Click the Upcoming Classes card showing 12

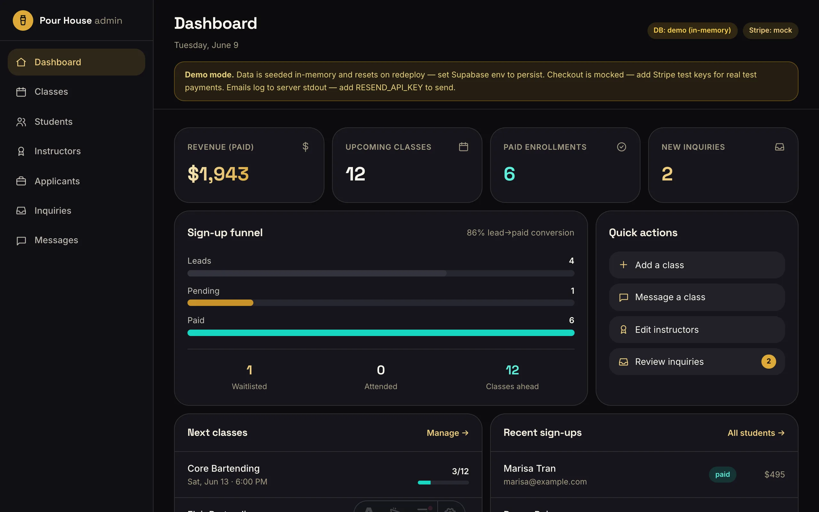(x=407, y=165)
